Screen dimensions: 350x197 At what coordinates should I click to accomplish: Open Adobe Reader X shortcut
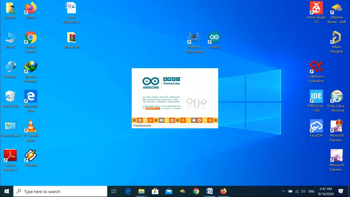point(10,161)
